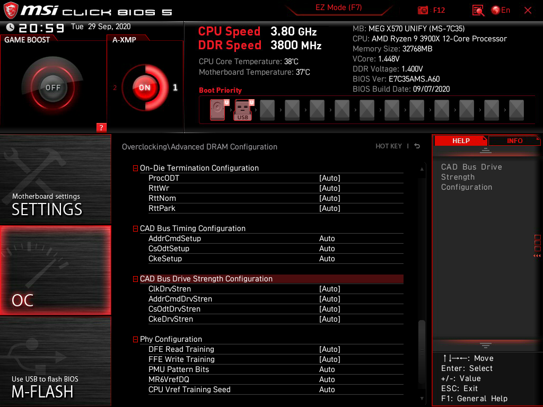Select the hard drive icon in Boot Priority
This screenshot has height=407, width=543.
(217, 110)
